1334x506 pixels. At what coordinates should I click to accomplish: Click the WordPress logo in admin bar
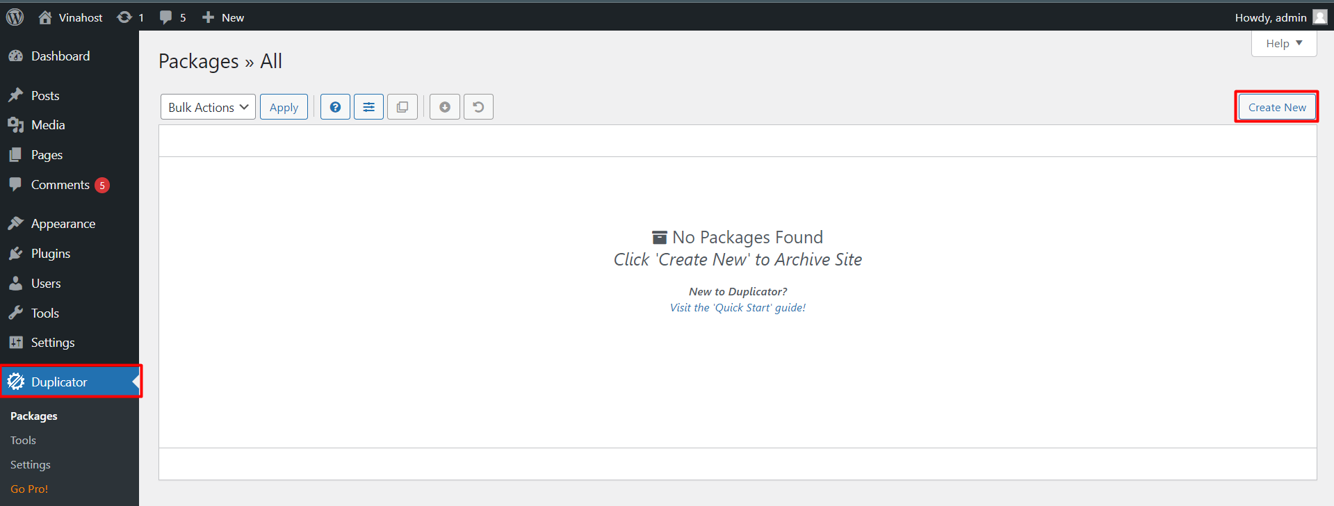(x=15, y=17)
